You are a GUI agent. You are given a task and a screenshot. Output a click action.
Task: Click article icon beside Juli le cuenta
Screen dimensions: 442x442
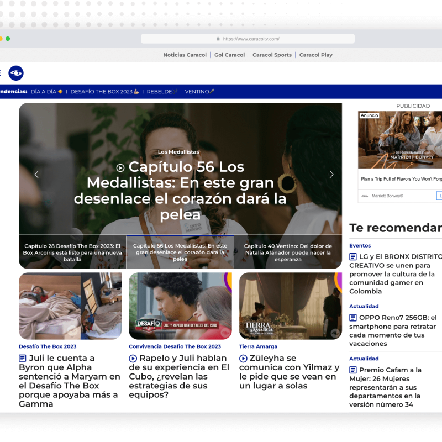23,358
